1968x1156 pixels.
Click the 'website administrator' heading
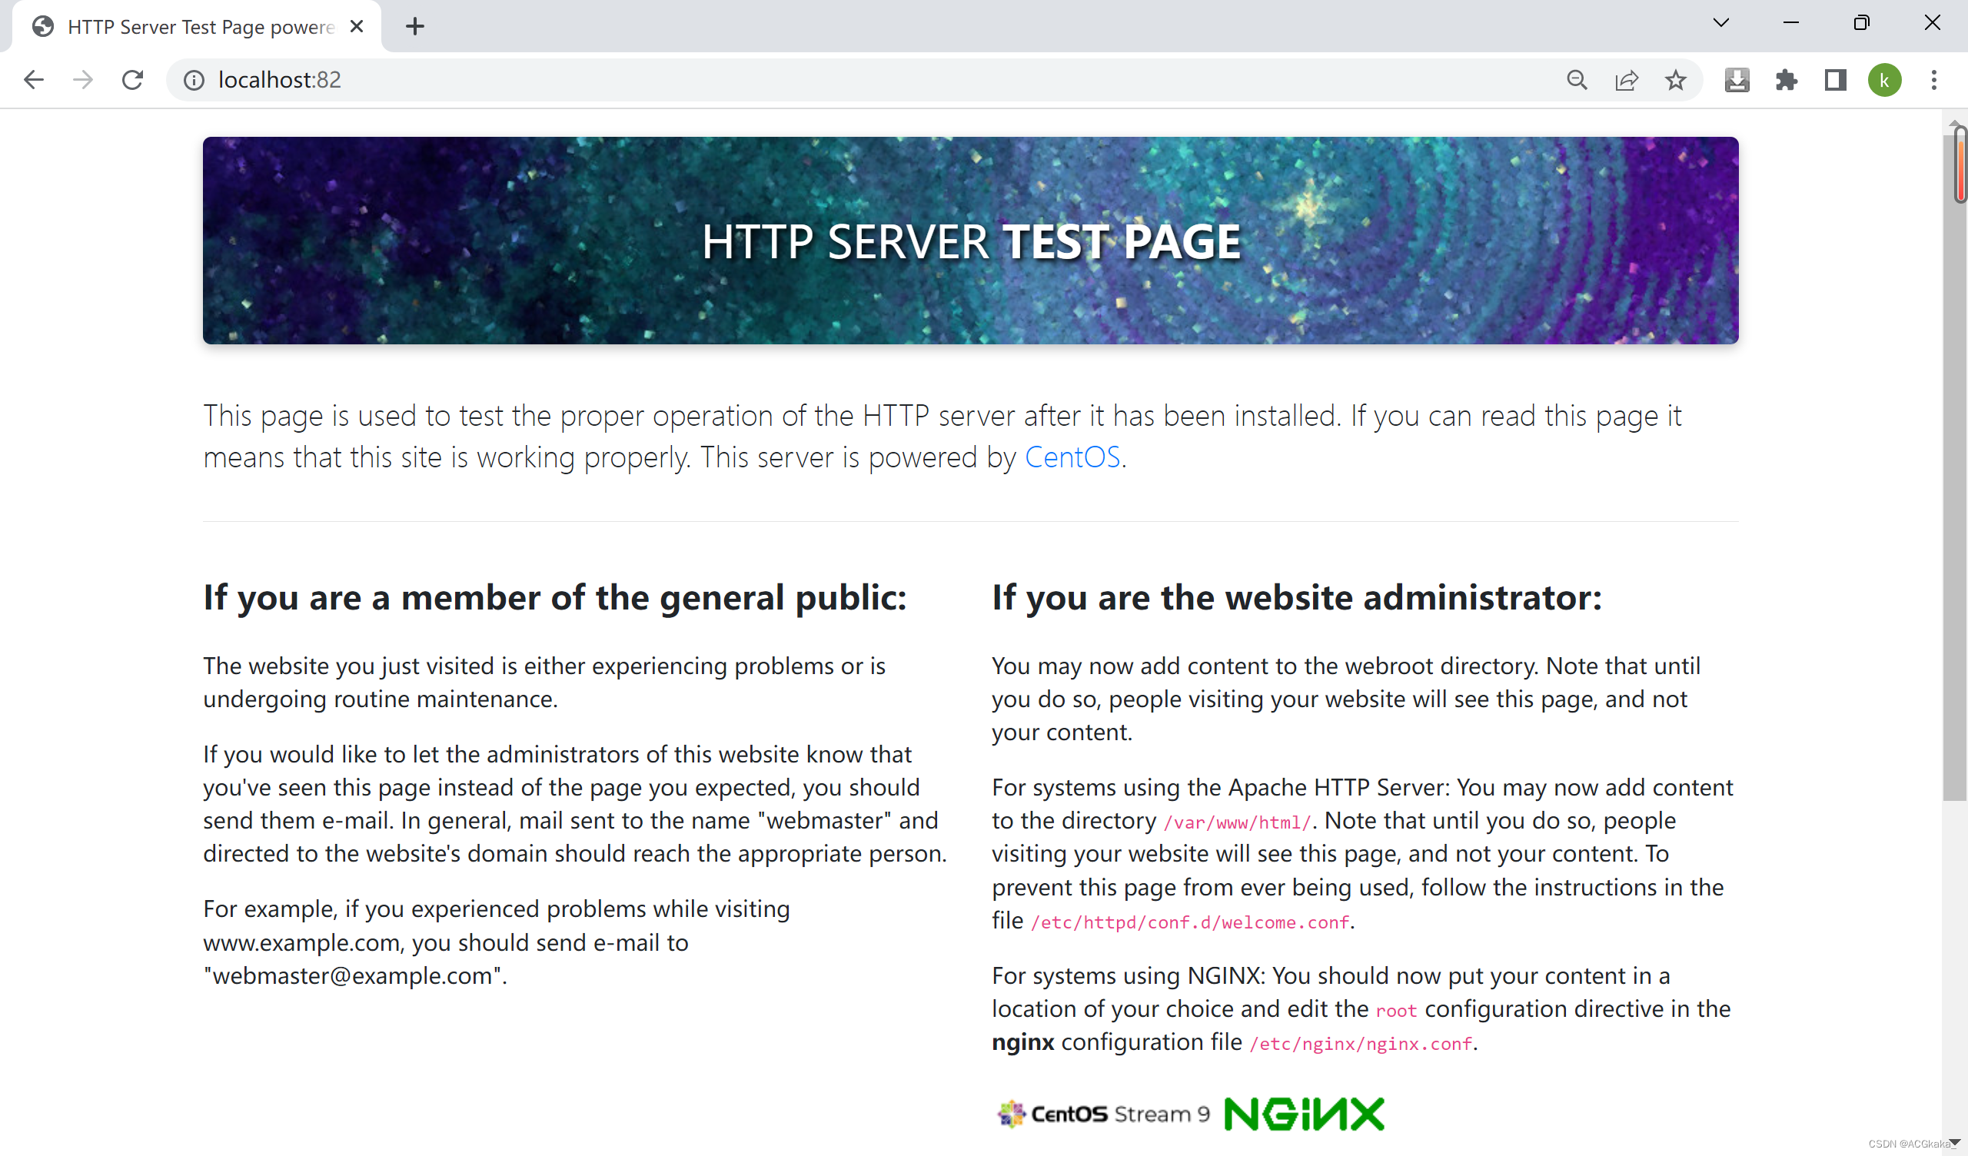pyautogui.click(x=1296, y=597)
